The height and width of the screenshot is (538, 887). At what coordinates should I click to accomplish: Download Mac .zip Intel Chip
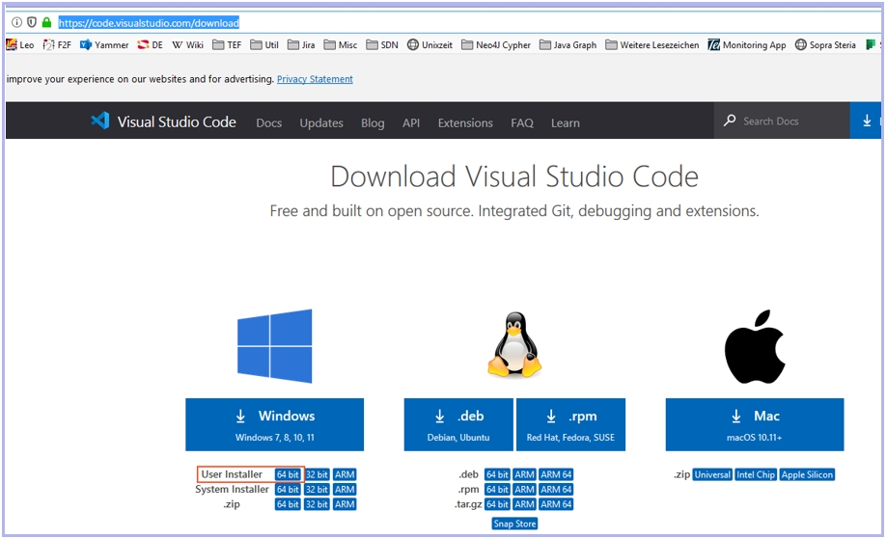tap(756, 474)
